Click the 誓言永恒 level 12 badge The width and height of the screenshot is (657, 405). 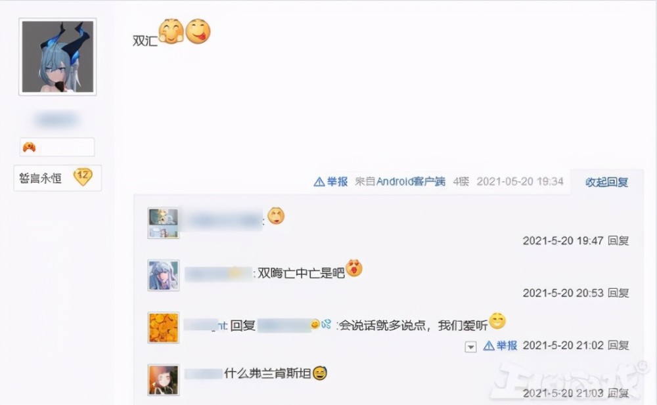click(x=57, y=178)
